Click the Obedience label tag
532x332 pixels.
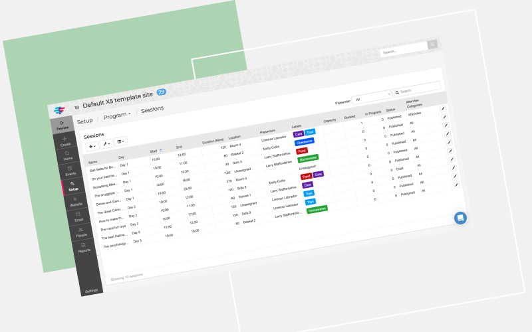305,142
